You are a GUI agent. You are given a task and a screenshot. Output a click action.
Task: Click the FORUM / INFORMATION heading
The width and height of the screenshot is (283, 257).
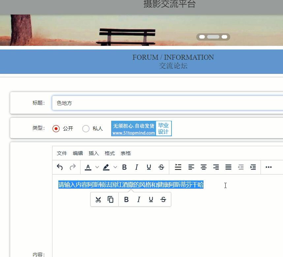(173, 57)
